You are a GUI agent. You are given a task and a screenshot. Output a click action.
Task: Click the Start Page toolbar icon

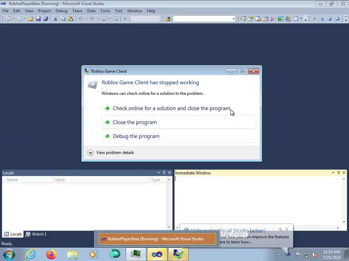coord(280,19)
